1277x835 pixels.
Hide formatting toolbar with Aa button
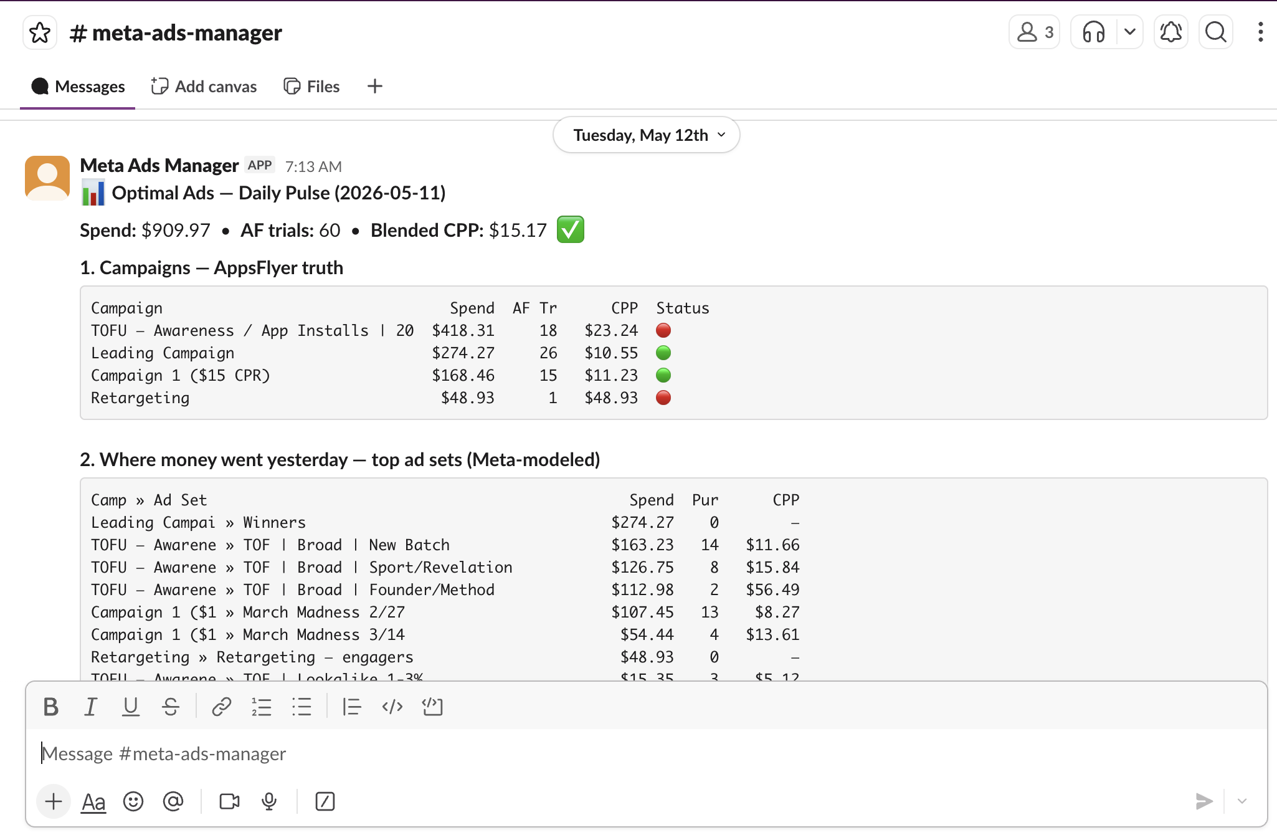tap(93, 801)
